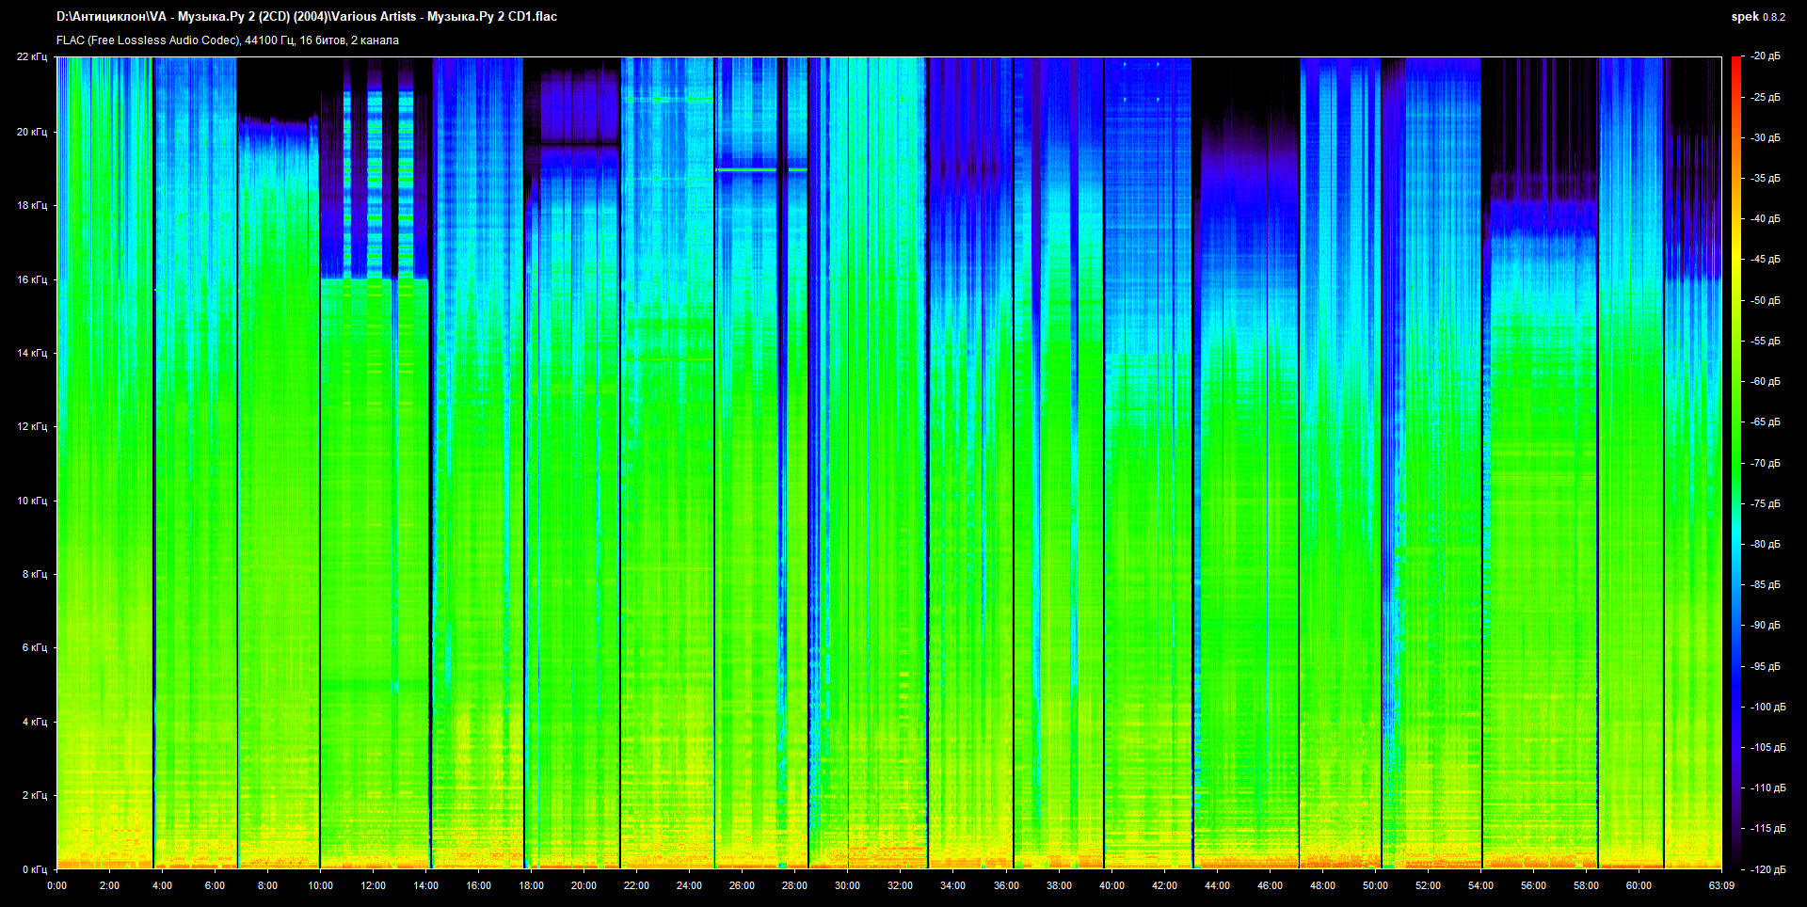Click the 63:09 end time label
Screen dimensions: 1807x907
click(x=1721, y=885)
